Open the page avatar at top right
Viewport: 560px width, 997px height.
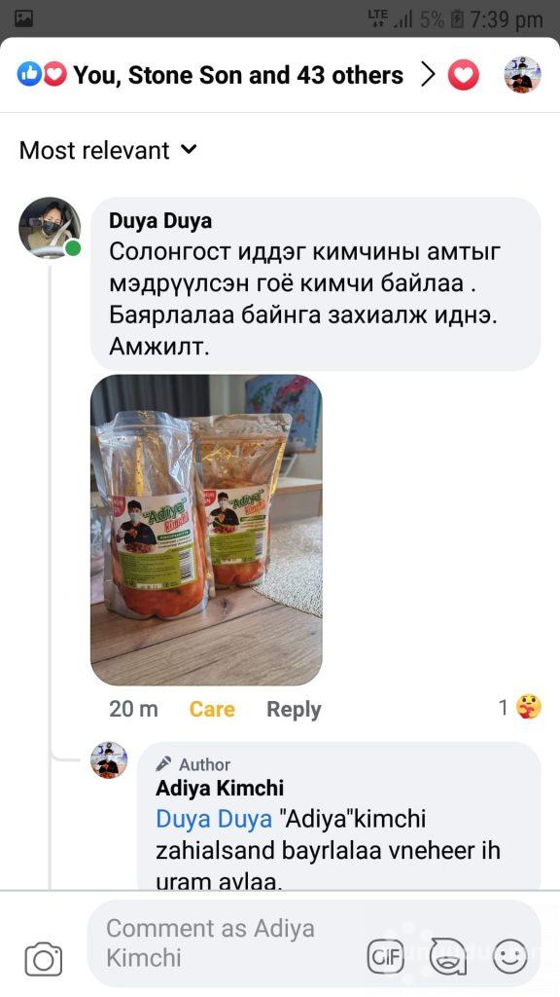(x=522, y=75)
